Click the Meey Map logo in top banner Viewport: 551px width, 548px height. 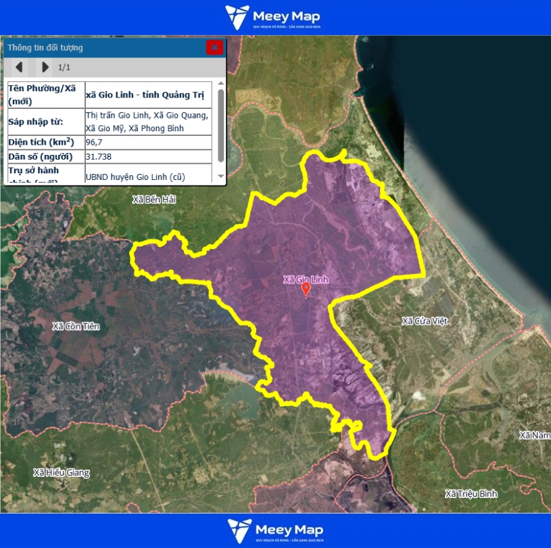tap(273, 18)
